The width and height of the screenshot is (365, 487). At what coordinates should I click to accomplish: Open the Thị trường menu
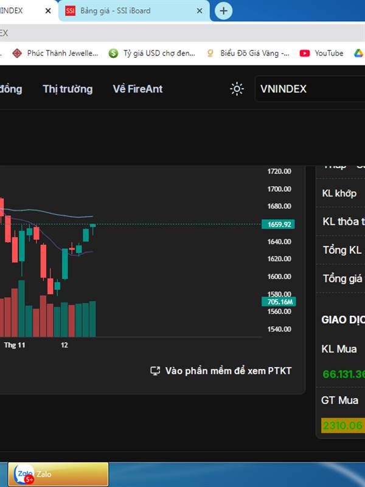pyautogui.click(x=68, y=89)
